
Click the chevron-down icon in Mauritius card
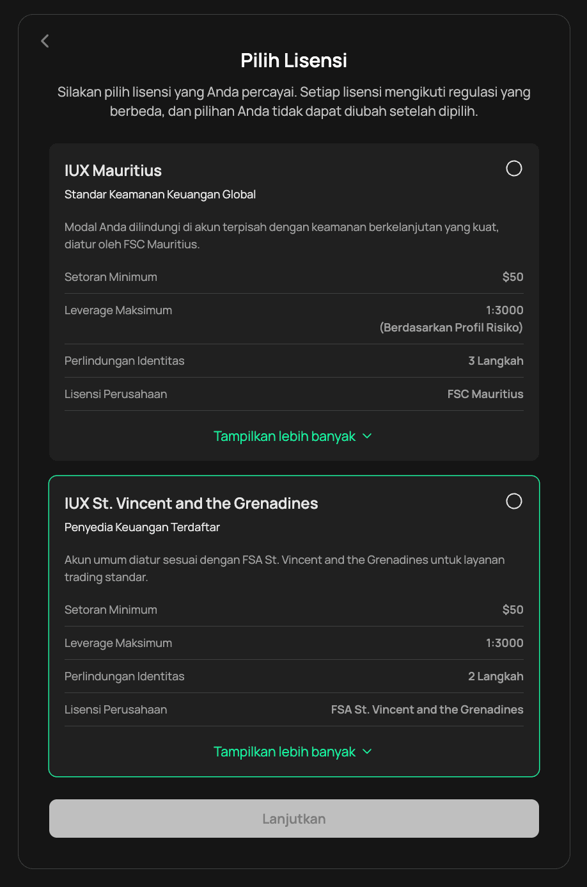(367, 436)
